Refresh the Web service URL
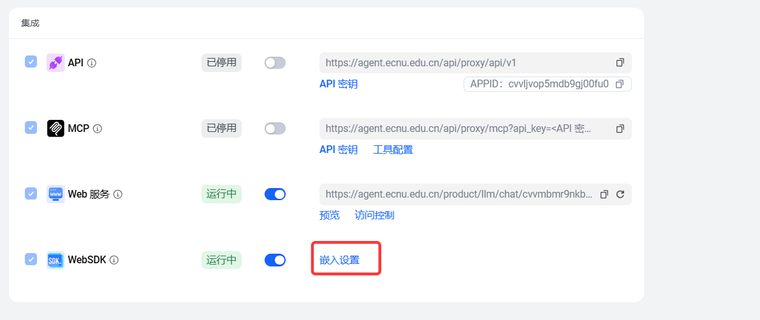 620,194
